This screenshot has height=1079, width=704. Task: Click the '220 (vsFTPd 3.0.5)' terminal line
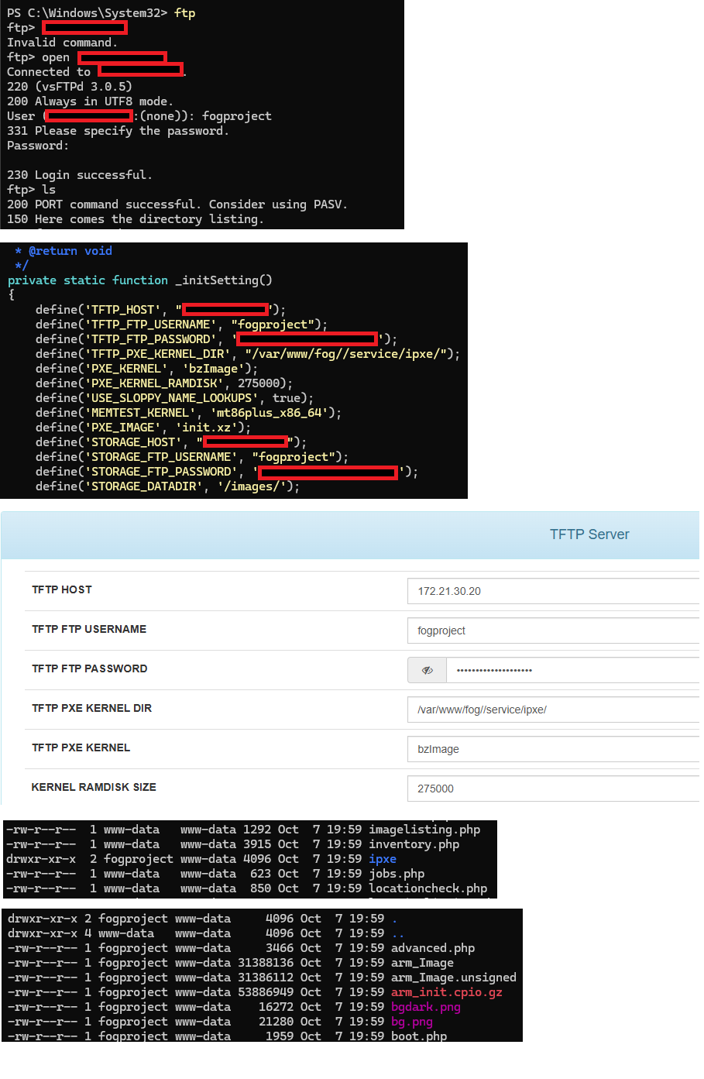pos(70,87)
